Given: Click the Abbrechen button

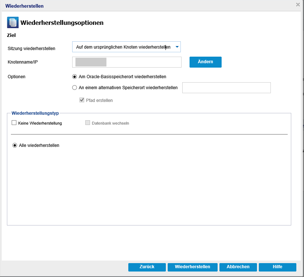Looking at the screenshot, I should (x=238, y=267).
